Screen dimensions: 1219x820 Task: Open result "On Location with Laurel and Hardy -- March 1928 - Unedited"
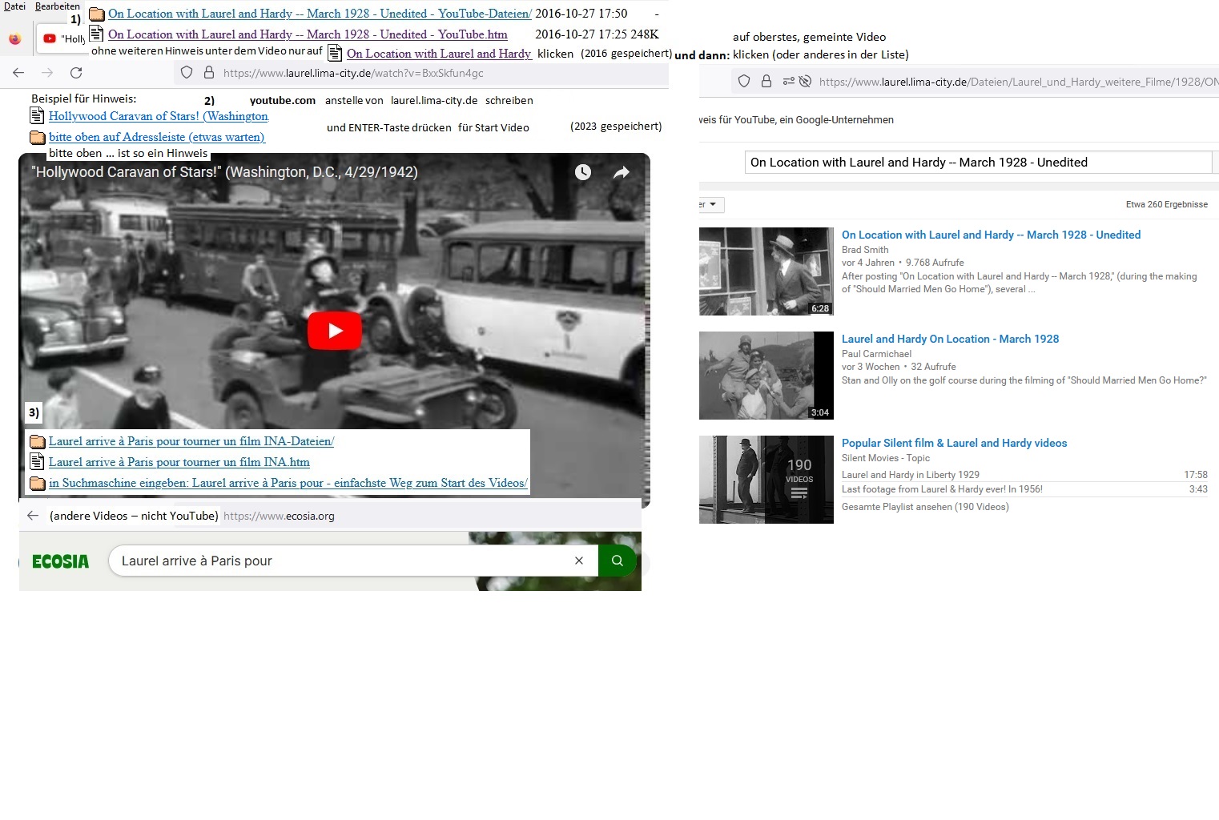point(991,235)
